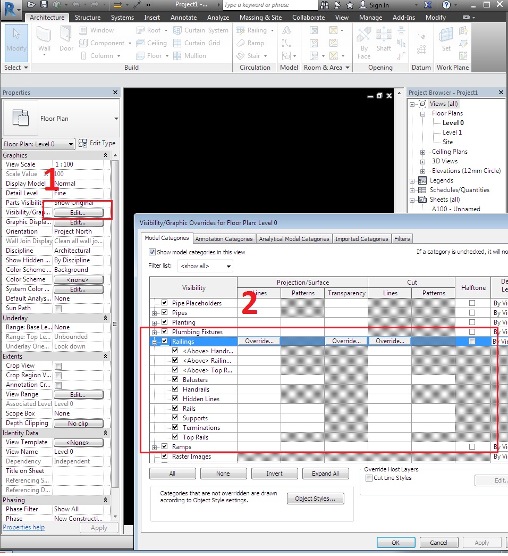The height and width of the screenshot is (556, 508).
Task: Select the Stair tool
Action: pos(251,56)
